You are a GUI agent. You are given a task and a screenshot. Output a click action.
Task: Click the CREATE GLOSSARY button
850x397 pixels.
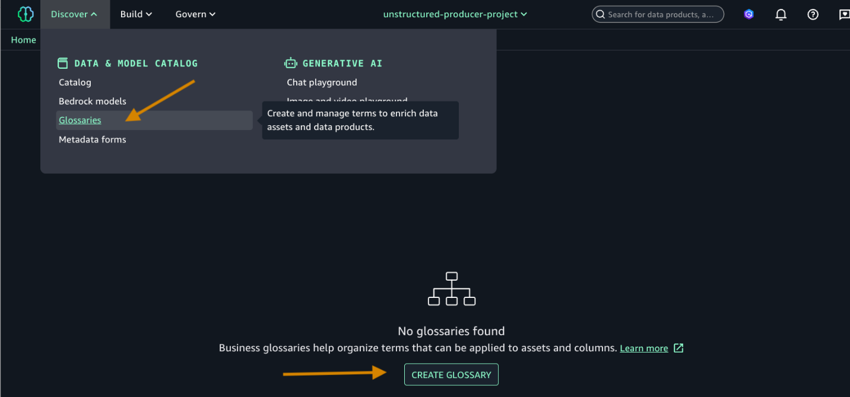point(451,374)
